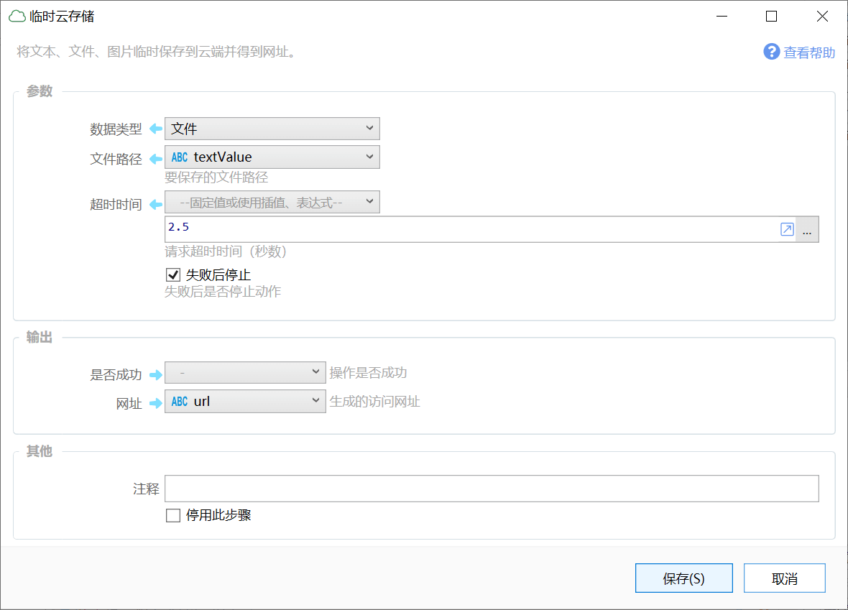Expand the 固定值或使用插值、表达式 mode dropdown
The image size is (848, 610).
coord(272,203)
